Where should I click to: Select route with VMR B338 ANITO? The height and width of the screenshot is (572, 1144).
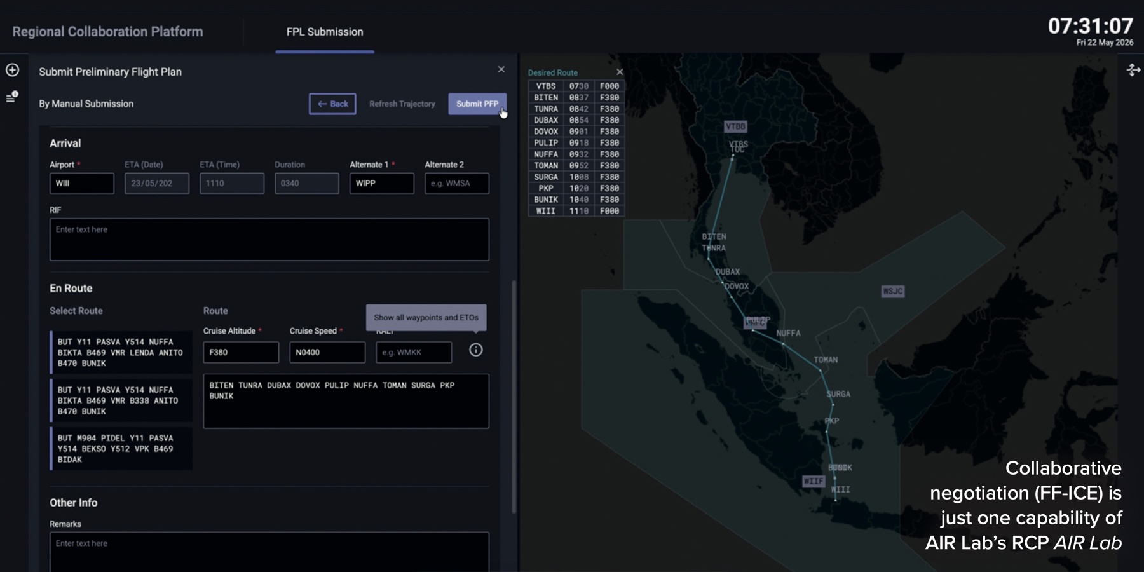[x=121, y=400]
